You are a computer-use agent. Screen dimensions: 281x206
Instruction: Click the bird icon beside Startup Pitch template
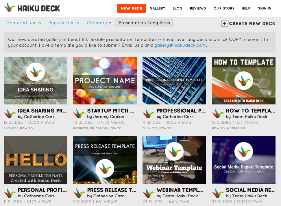click(79, 113)
